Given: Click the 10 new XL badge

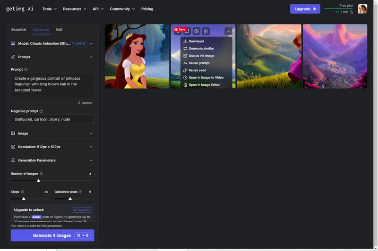Looking at the screenshot, I should click(79, 43).
